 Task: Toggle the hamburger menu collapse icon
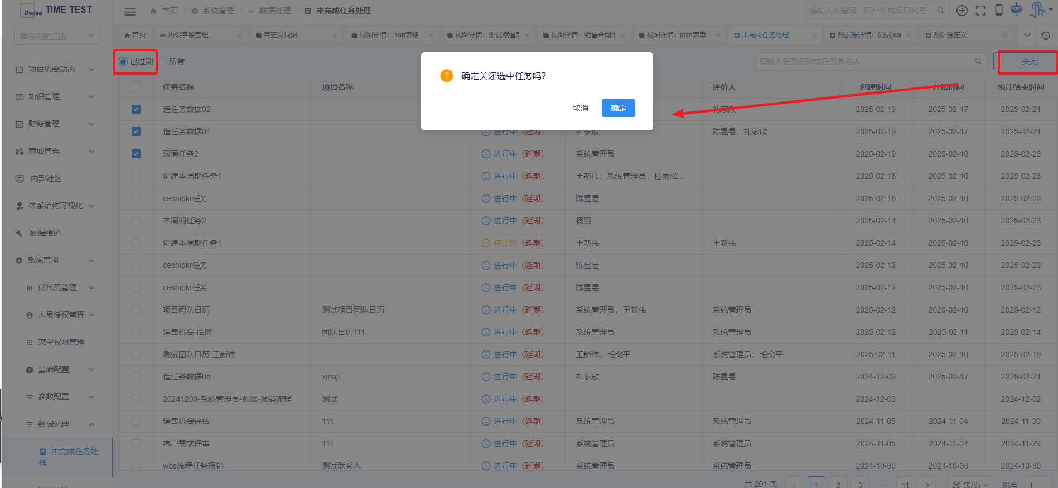pyautogui.click(x=129, y=11)
